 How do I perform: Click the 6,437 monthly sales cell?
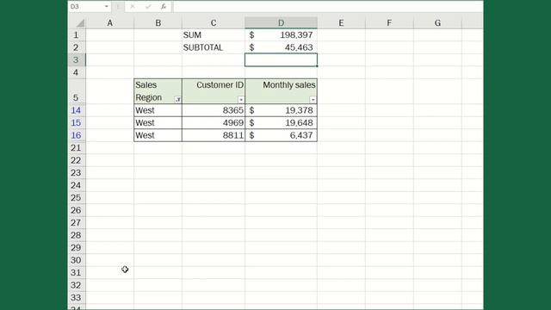282,135
